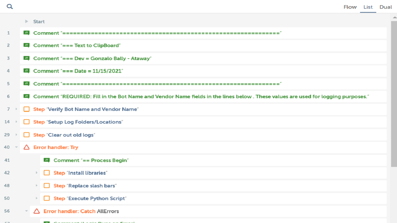This screenshot has height=223, width=397.
Task: Collapse the 'Error handler: Catch AllErrors' block
Action: pos(27,211)
